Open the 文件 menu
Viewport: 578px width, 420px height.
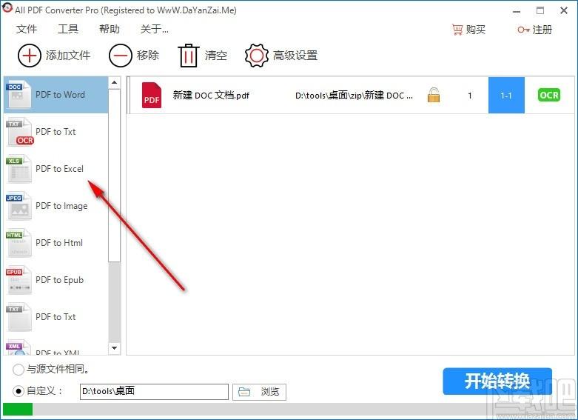27,30
